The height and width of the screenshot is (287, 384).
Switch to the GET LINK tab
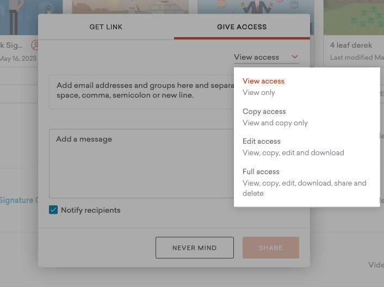[106, 27]
